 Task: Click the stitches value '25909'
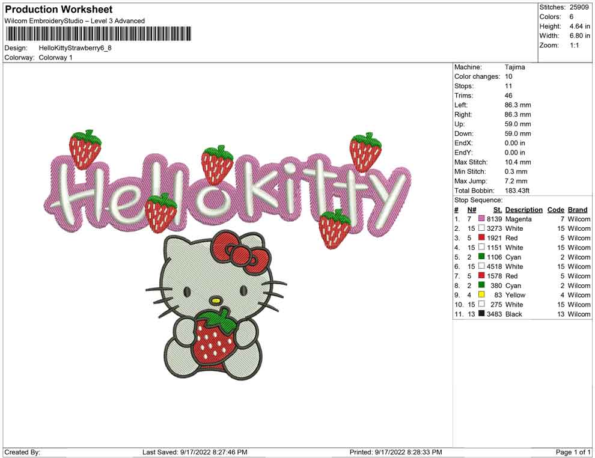[579, 7]
